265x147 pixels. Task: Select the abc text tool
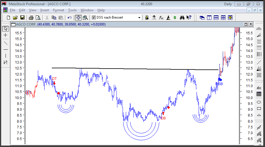pyautogui.click(x=259, y=88)
